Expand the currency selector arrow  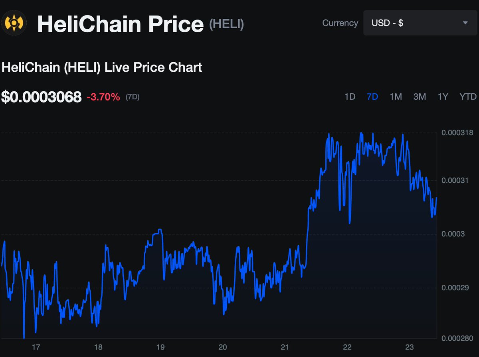465,23
